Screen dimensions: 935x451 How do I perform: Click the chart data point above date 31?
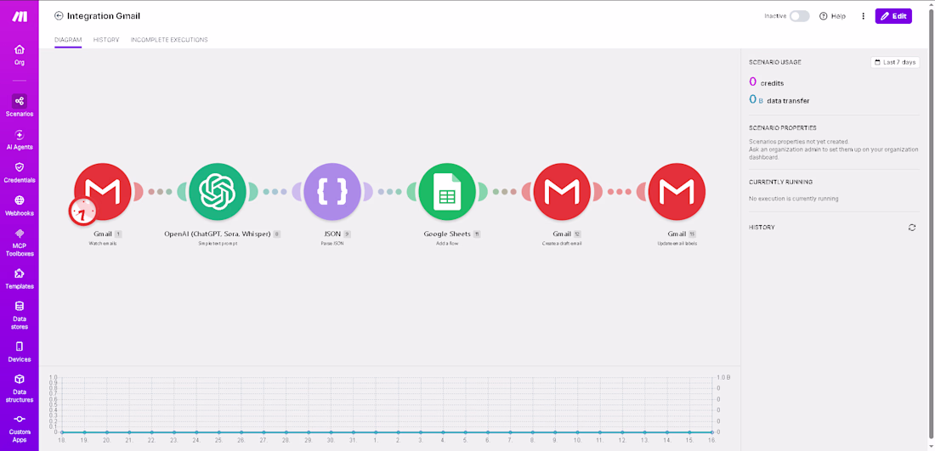pos(354,432)
